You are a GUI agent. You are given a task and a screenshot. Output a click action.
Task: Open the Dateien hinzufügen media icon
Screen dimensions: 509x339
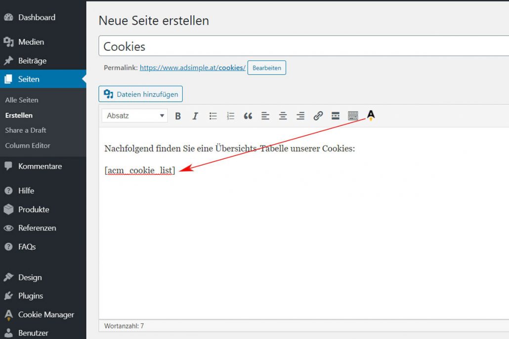[140, 94]
